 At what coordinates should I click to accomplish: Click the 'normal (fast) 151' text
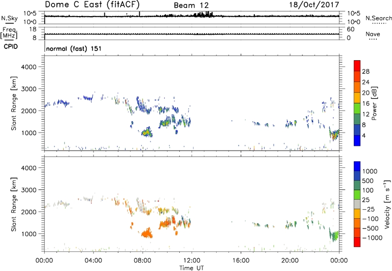[74, 48]
